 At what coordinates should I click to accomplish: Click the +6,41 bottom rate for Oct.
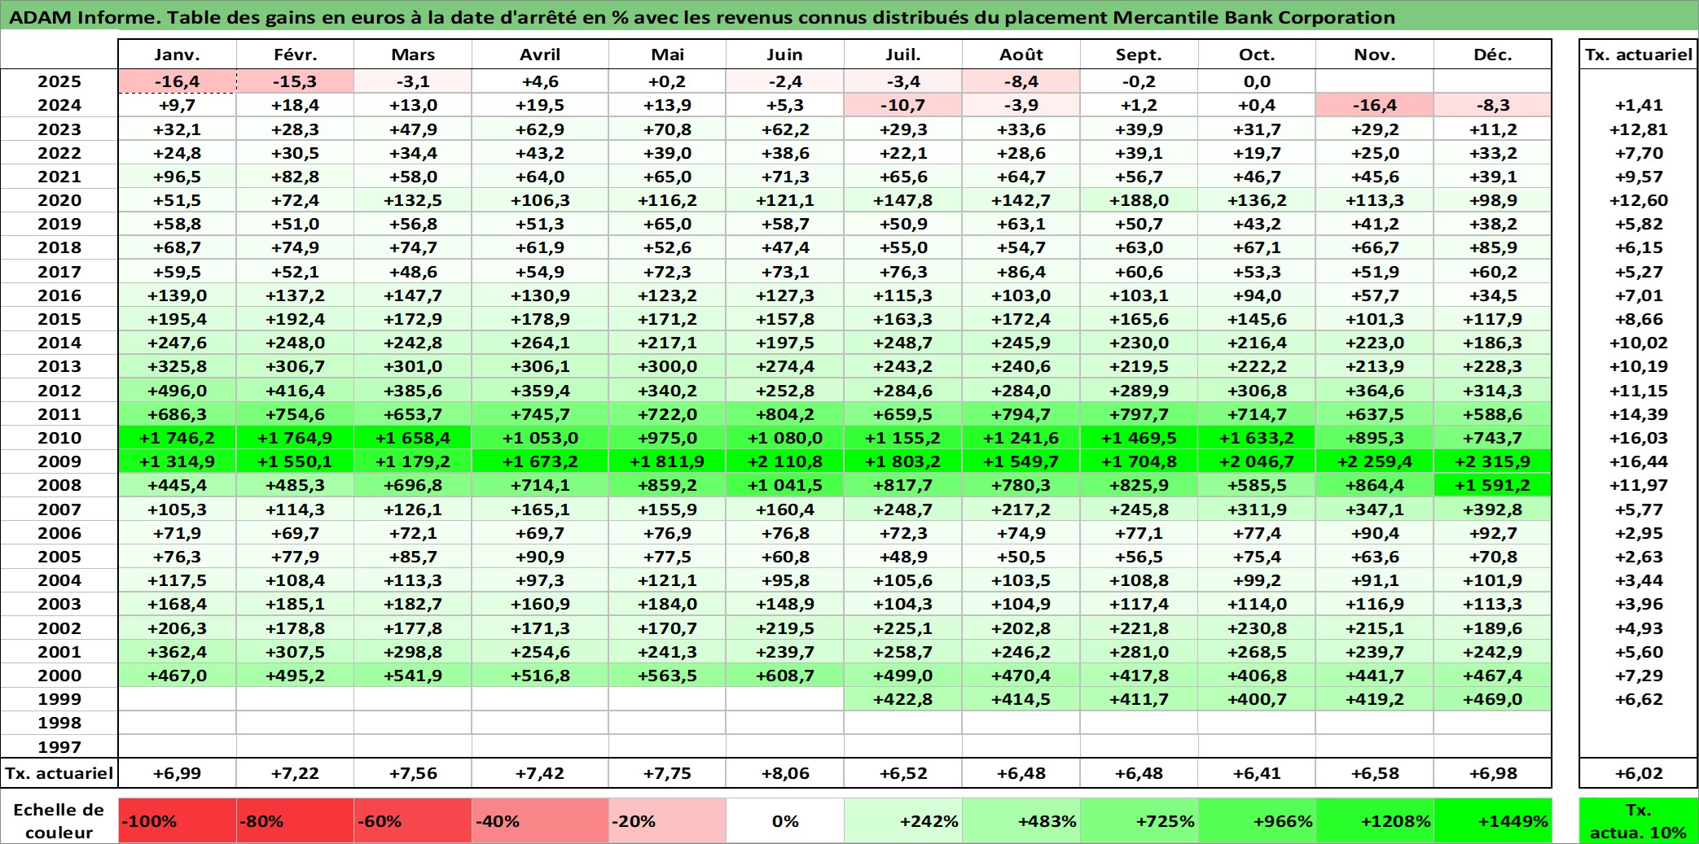click(x=1258, y=773)
